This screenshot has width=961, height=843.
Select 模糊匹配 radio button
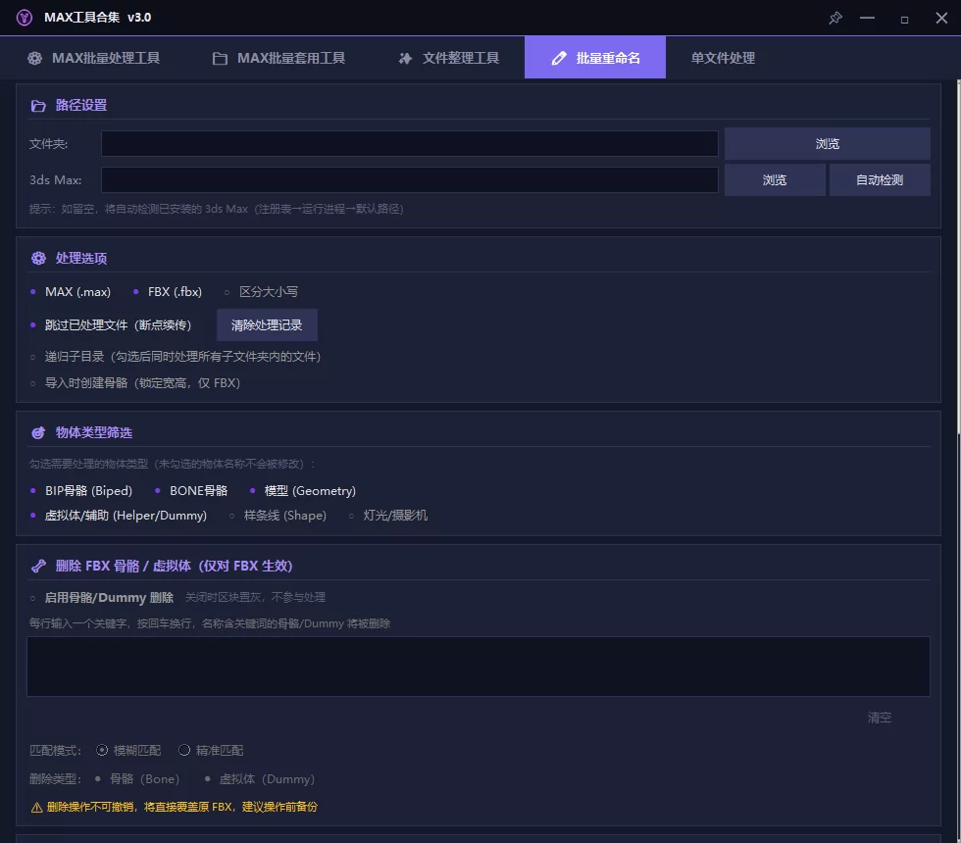pos(128,751)
